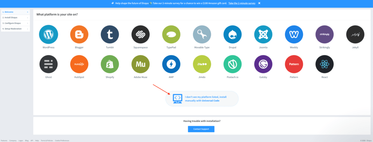Open step 4. Setup Moderation

point(15,29)
